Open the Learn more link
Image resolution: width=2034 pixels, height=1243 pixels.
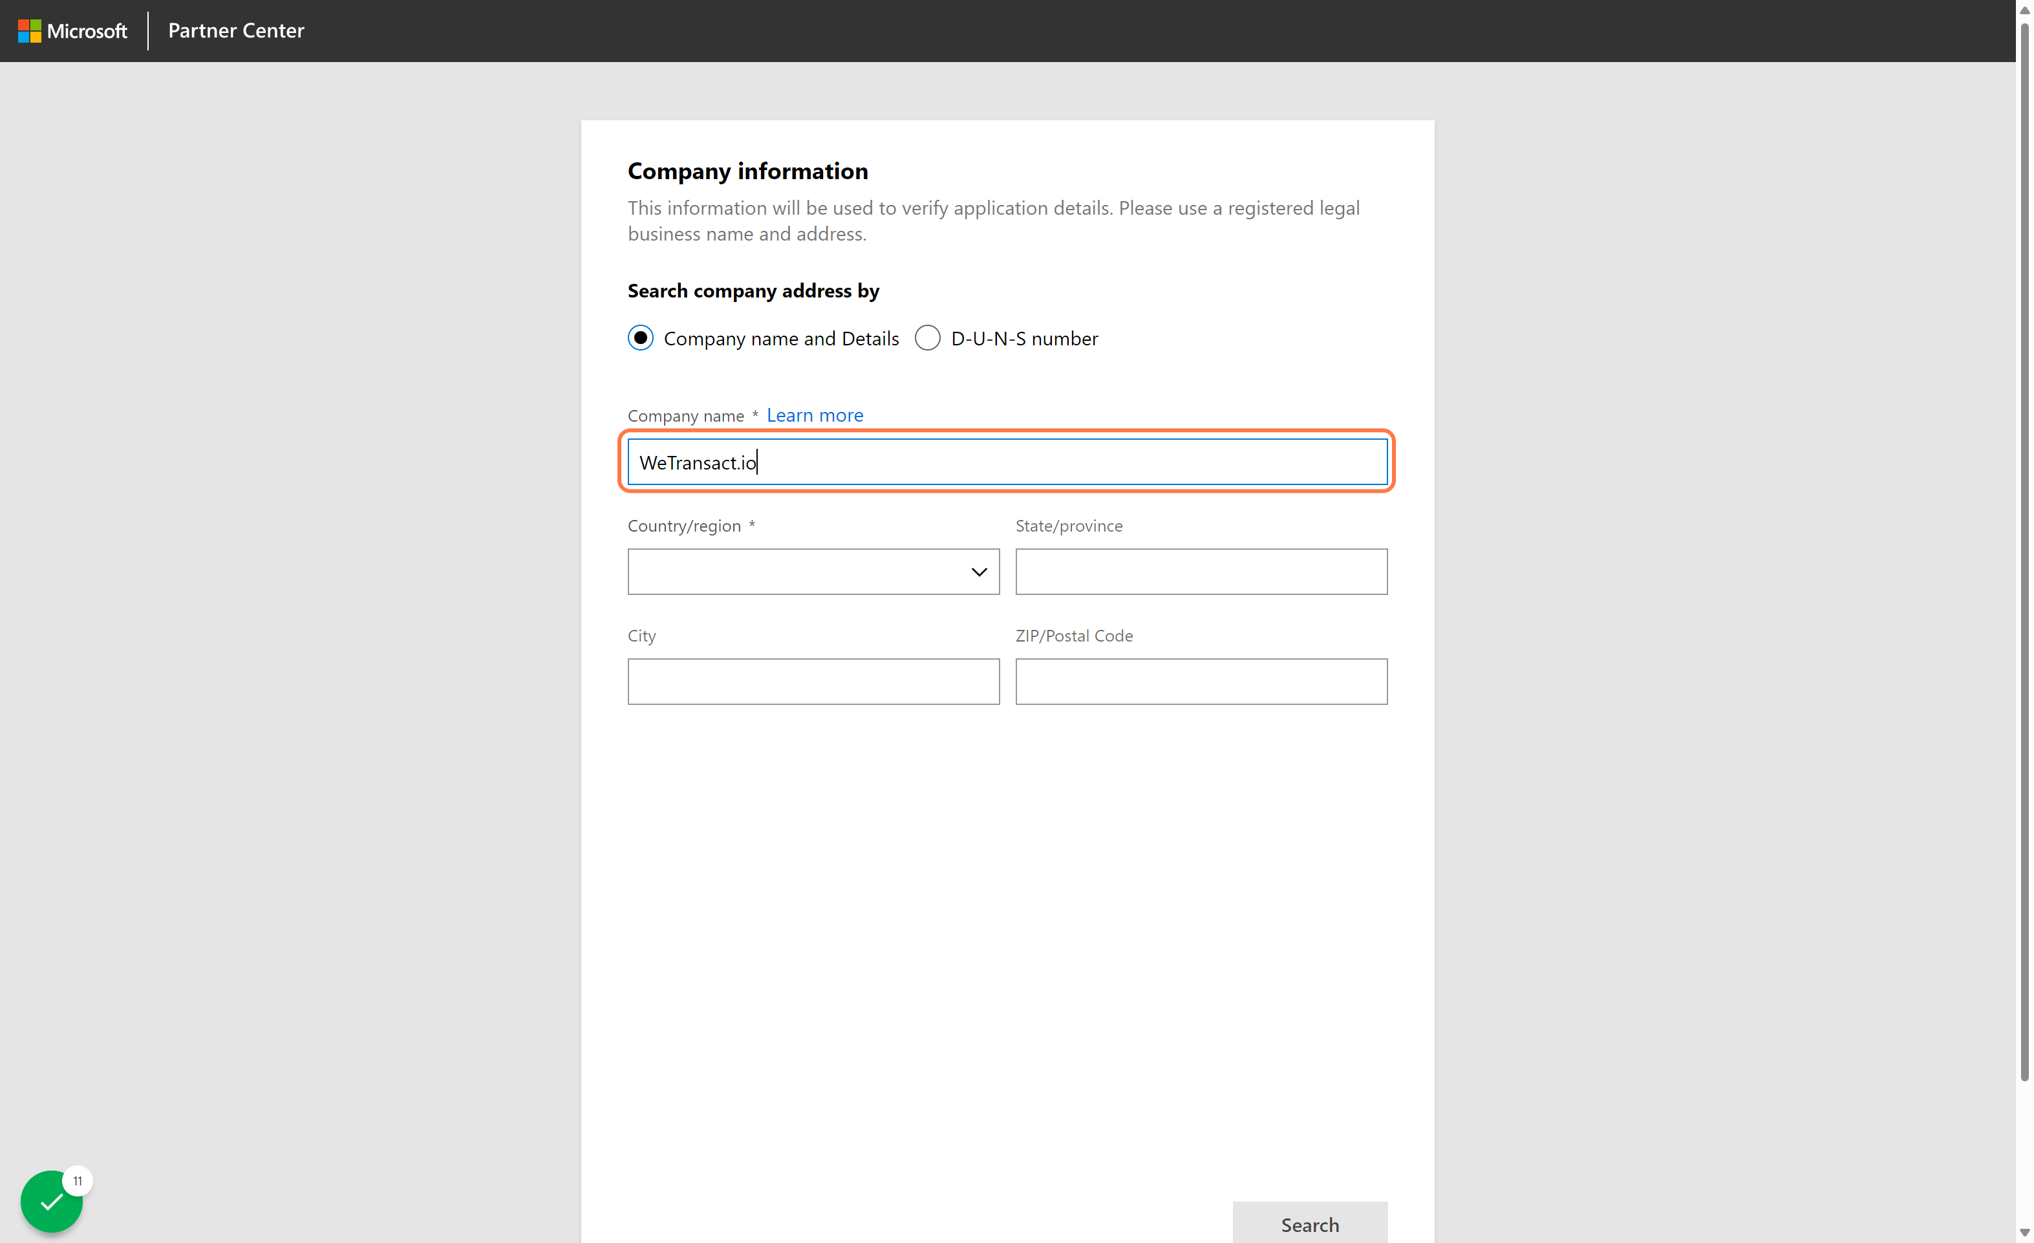click(x=815, y=415)
